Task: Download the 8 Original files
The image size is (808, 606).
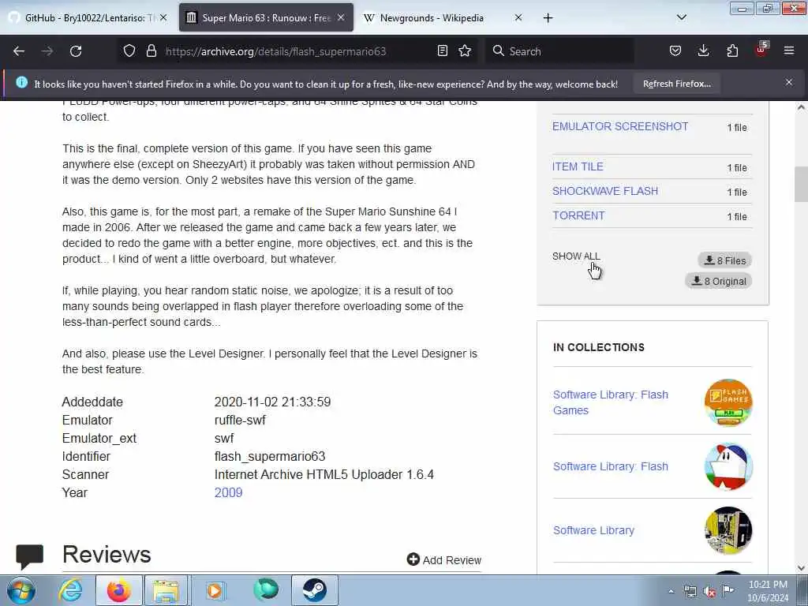Action: [x=719, y=281]
